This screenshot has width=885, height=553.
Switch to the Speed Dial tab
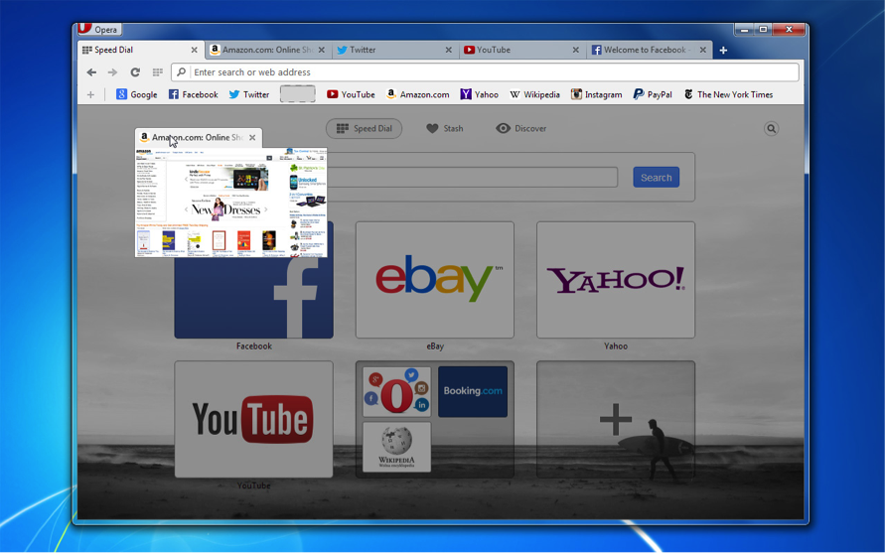[140, 50]
